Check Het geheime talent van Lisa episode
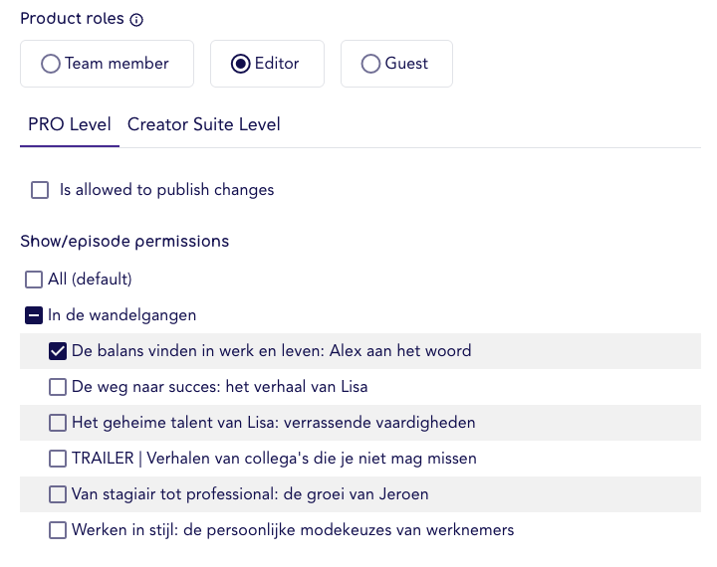The width and height of the screenshot is (717, 567). (58, 423)
